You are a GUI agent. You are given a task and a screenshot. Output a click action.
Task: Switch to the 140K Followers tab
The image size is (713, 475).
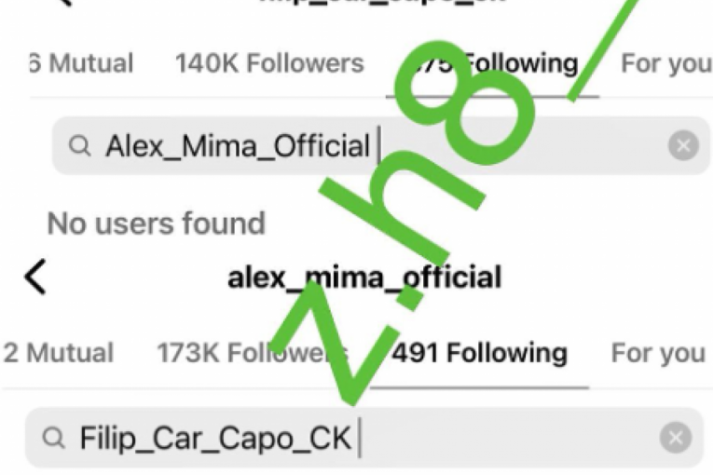(x=268, y=63)
